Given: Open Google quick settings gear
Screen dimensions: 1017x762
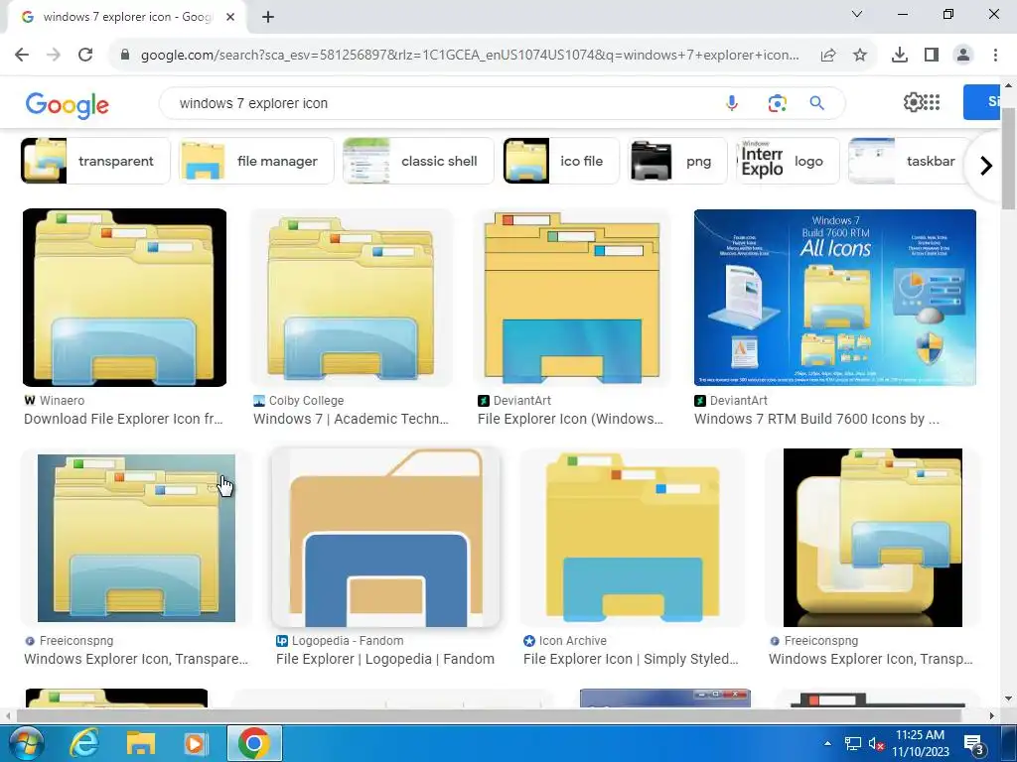Looking at the screenshot, I should [914, 102].
